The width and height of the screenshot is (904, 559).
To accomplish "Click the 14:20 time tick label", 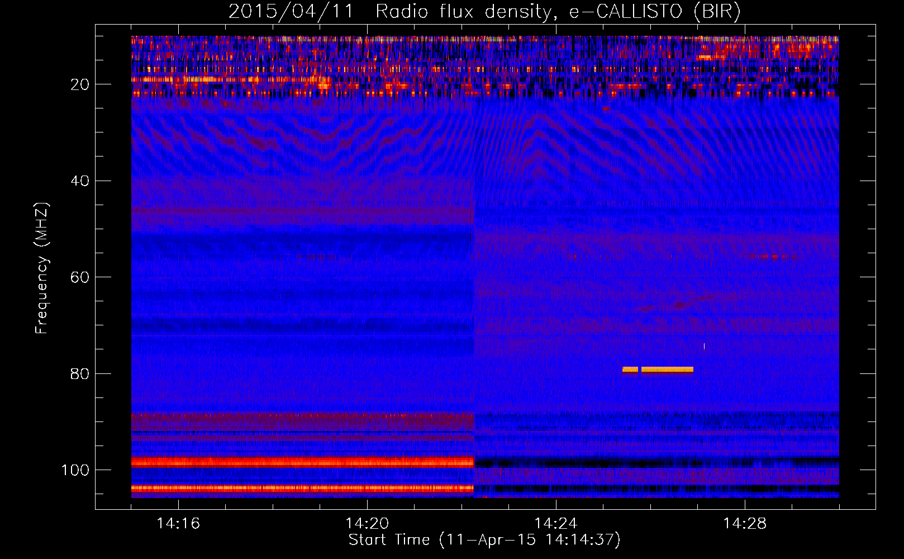I will 367,524.
